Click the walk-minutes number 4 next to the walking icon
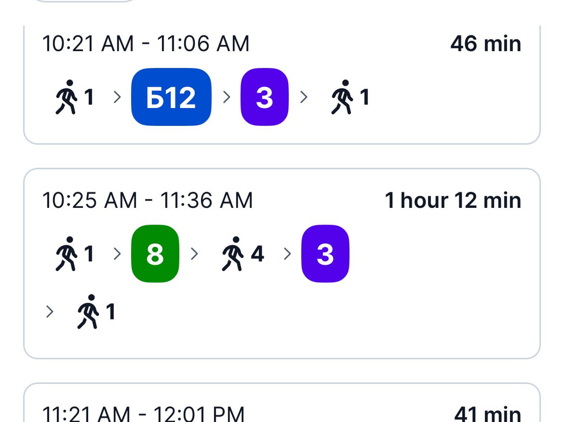 point(257,254)
